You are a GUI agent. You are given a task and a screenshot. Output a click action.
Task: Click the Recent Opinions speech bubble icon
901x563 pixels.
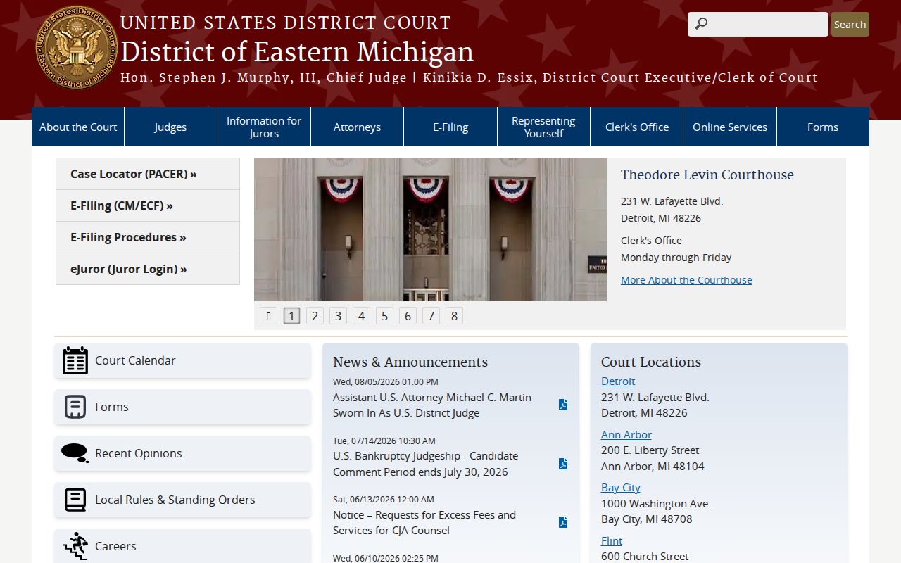click(x=75, y=453)
